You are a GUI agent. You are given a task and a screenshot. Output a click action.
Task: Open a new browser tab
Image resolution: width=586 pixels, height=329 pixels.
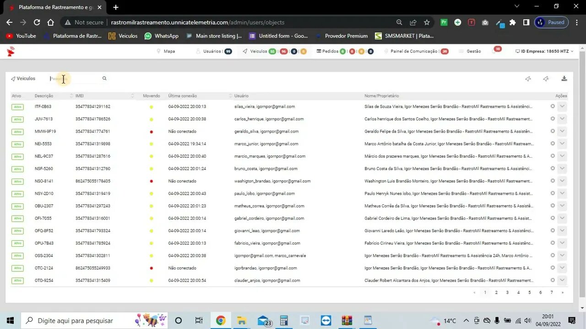coord(116,7)
